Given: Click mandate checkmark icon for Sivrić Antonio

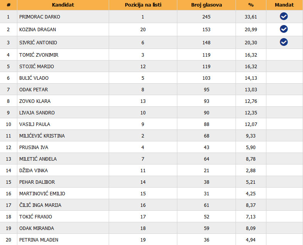Looking at the screenshot, I should point(284,42).
